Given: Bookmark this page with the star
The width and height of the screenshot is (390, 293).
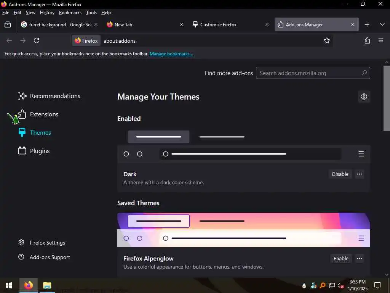Looking at the screenshot, I should click(x=326, y=40).
